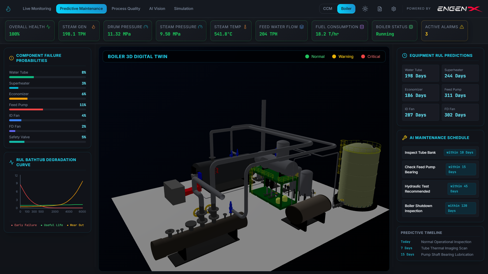Click the Tube Thermal Imaging Scan entry
This screenshot has width=488, height=274.
[444, 248]
